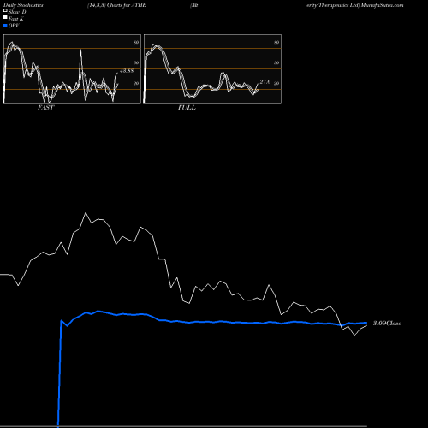Click the 20 axis label in FULL chart
The width and height of the screenshot is (428, 428).
pyautogui.click(x=276, y=83)
